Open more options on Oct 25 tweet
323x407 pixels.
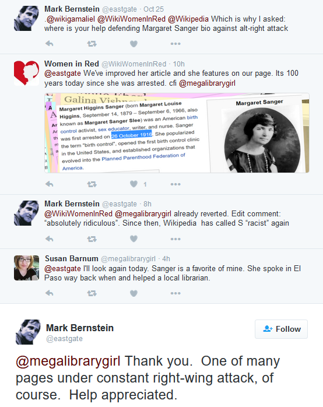[175, 44]
